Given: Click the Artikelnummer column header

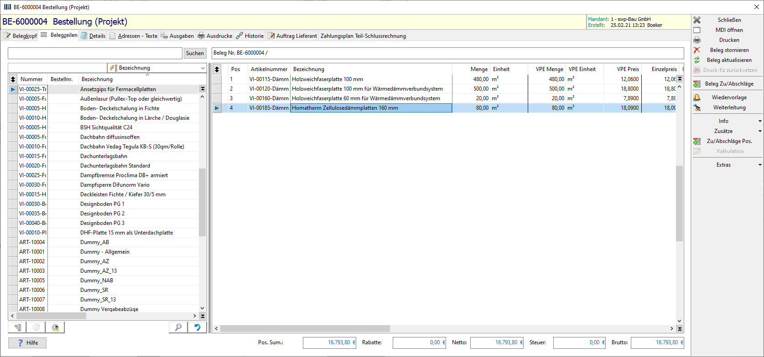Looking at the screenshot, I should [x=269, y=69].
